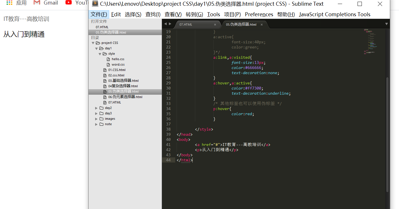
Task: Go to next tab with right arrow
Action: click(x=170, y=24)
